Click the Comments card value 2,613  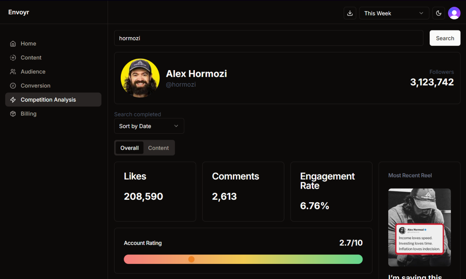point(225,196)
